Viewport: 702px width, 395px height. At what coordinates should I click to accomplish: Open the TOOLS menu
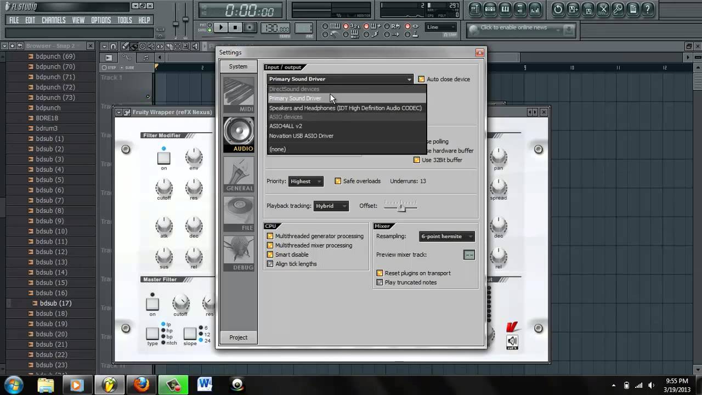124,20
